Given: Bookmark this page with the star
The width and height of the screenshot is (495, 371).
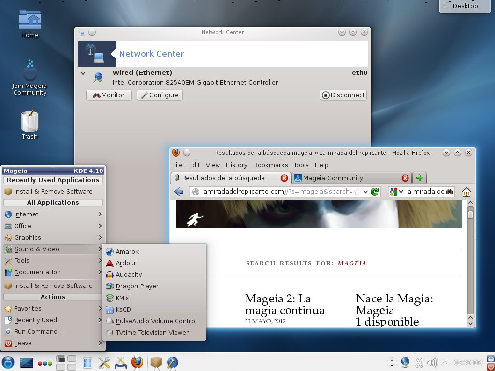Looking at the screenshot, I should click(x=358, y=191).
